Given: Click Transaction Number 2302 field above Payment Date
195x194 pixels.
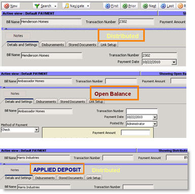Looking at the screenshot, I should [x=159, y=55].
